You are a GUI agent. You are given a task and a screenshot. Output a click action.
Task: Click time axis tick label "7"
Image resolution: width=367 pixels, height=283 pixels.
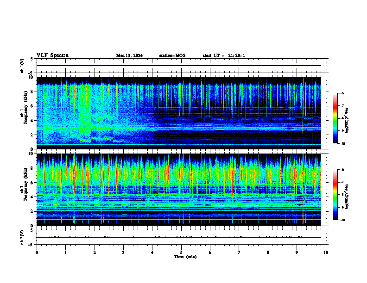pos(239,252)
